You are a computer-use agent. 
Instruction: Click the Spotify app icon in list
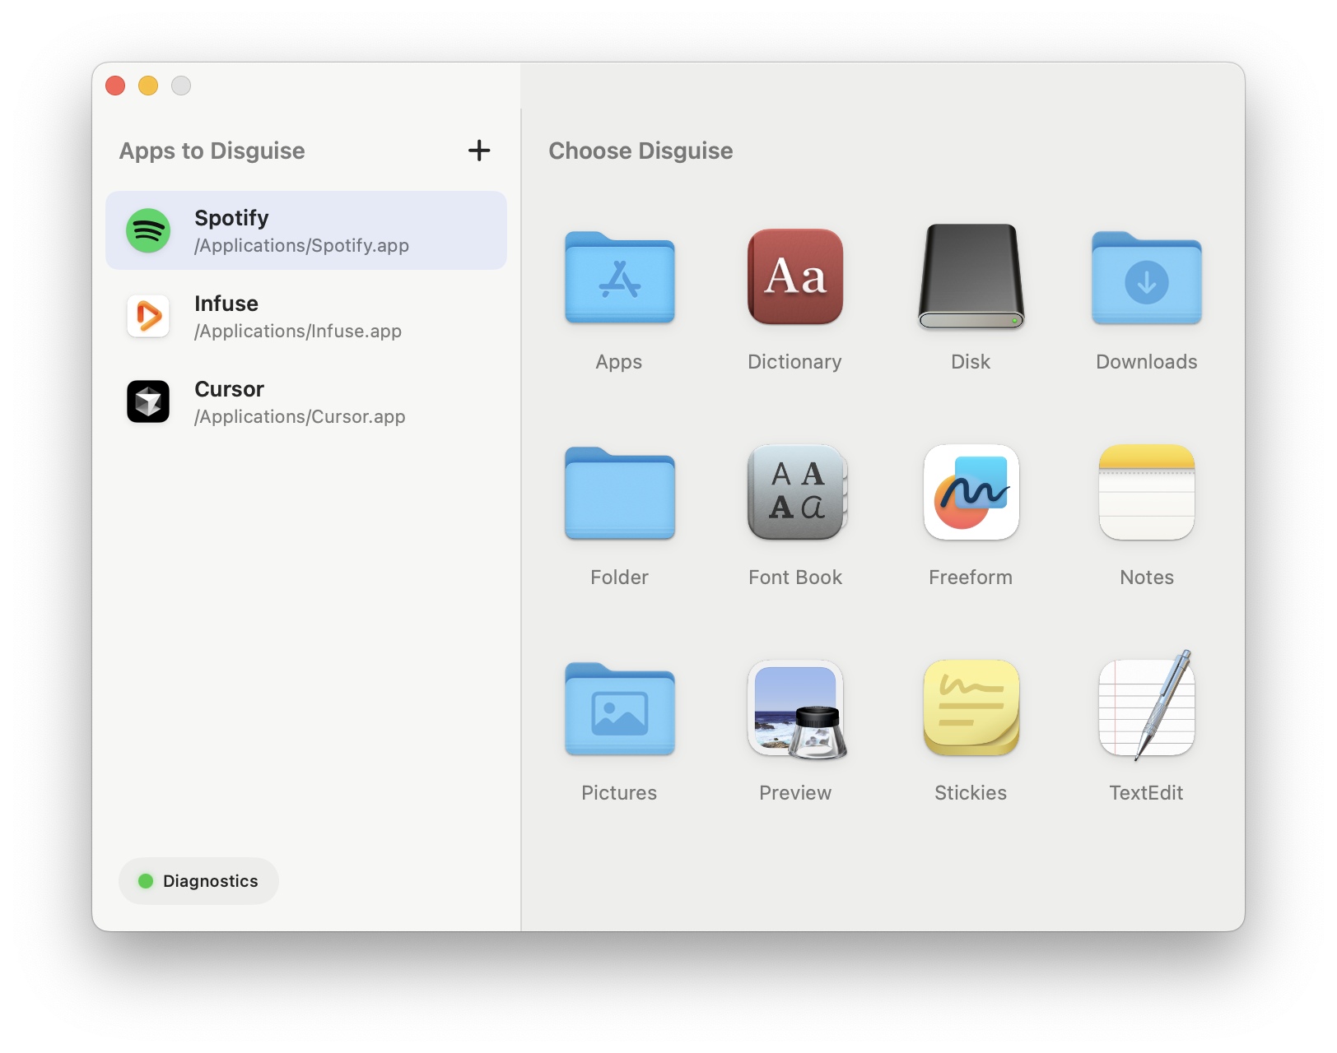point(148,230)
